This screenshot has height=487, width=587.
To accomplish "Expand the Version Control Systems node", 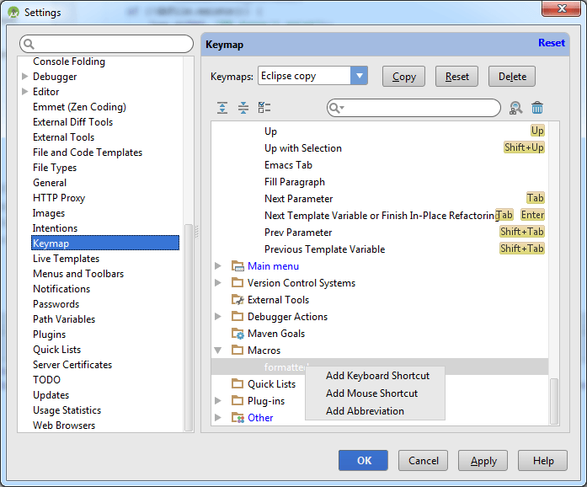I will [218, 283].
